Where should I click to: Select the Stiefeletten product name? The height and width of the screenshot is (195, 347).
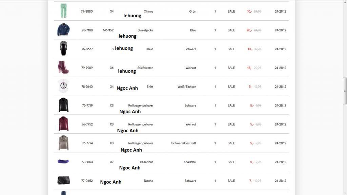145,68
